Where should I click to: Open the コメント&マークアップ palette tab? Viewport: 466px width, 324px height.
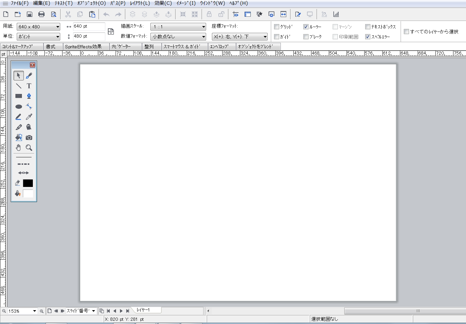click(22, 47)
